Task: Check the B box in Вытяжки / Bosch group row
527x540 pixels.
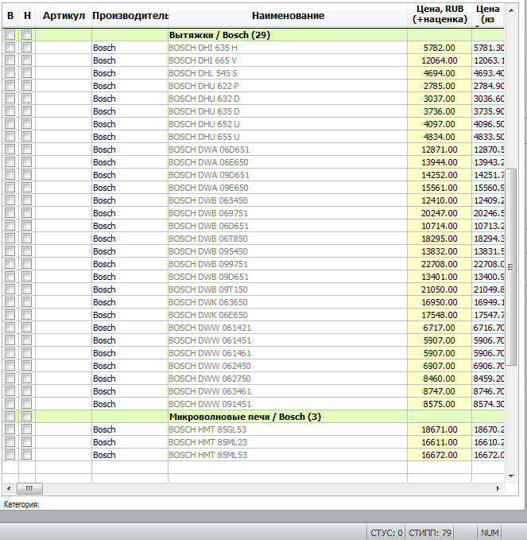Action: coord(10,35)
